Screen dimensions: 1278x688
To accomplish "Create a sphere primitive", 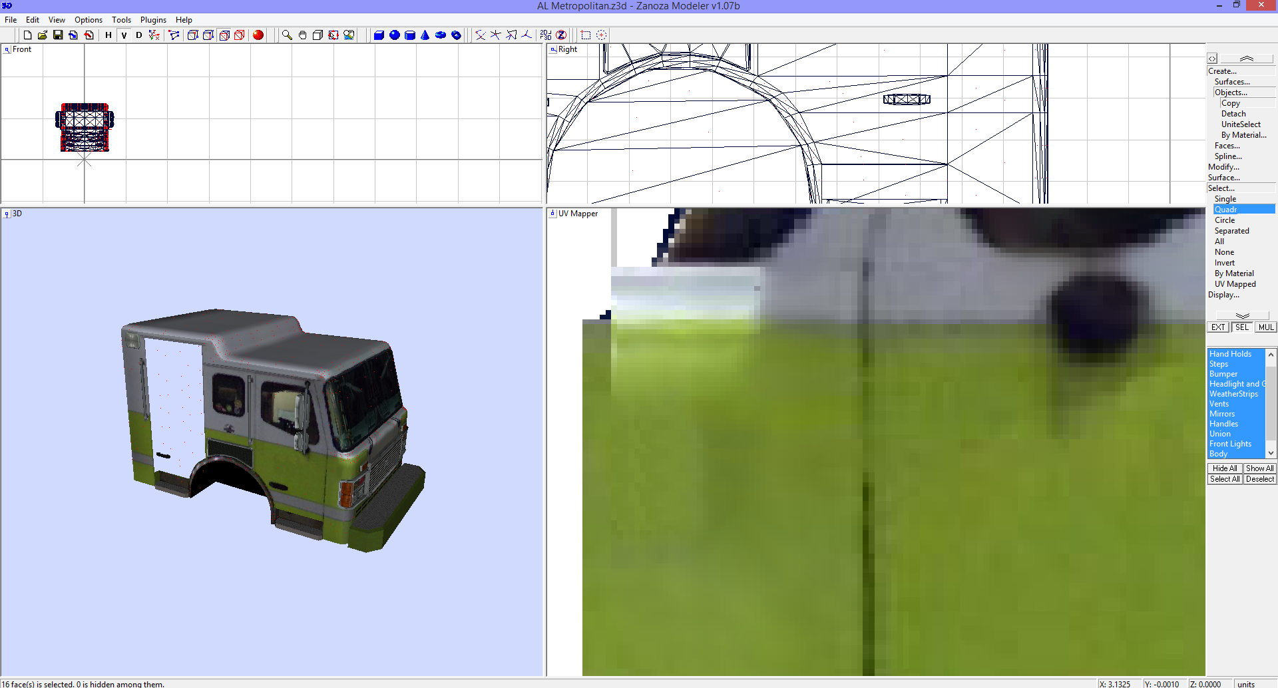I will pyautogui.click(x=395, y=35).
